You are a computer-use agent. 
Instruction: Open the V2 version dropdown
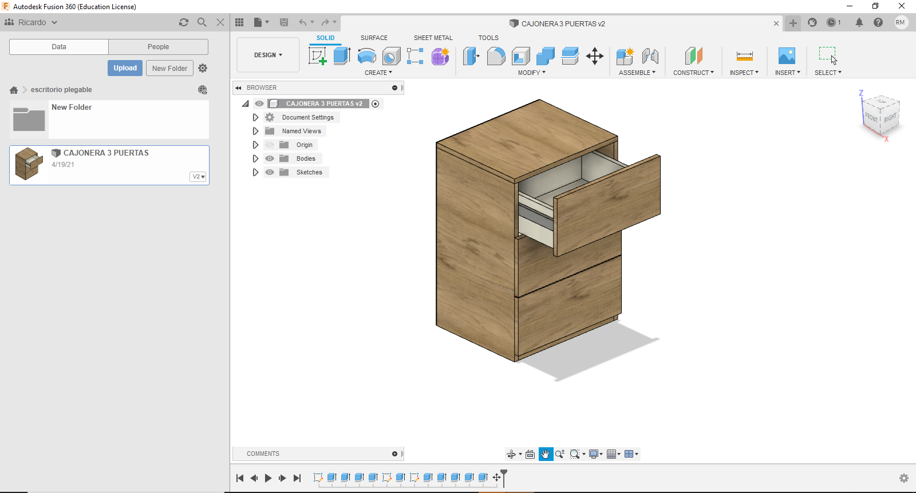198,177
